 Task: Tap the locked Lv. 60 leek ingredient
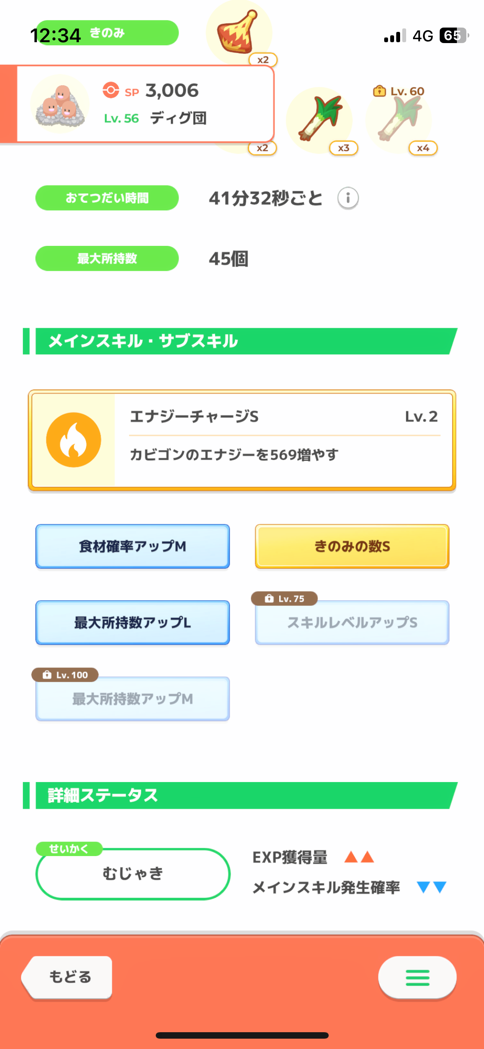click(x=398, y=121)
